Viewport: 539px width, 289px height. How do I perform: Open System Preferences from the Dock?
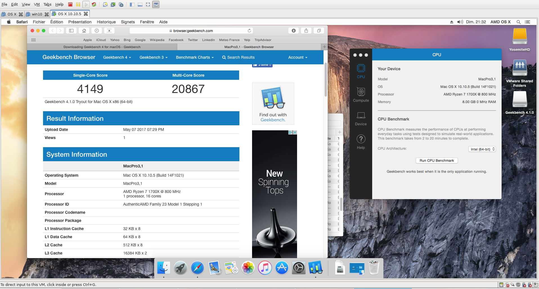[x=299, y=268]
